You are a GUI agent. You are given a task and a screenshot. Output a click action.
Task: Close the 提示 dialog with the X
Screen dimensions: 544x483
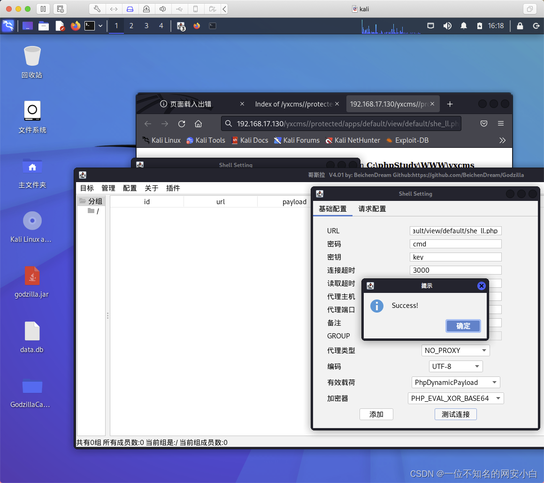click(481, 285)
